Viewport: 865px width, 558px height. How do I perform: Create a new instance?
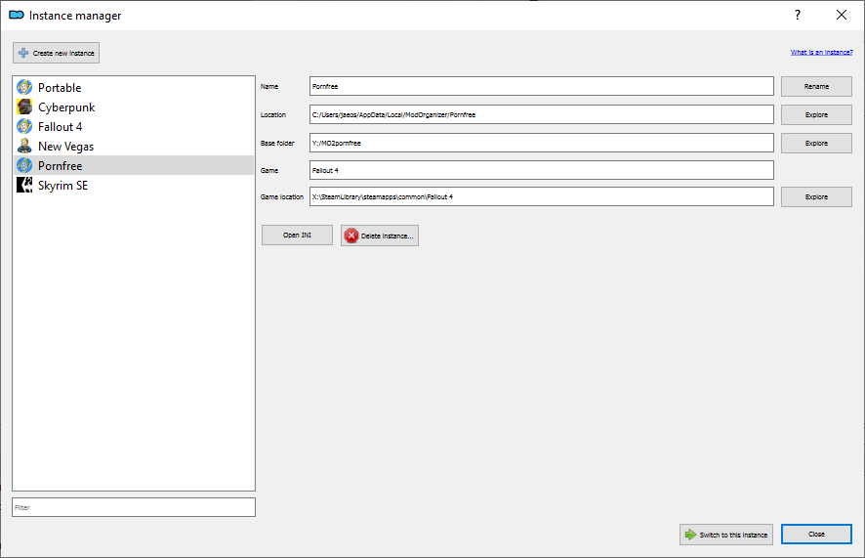(x=57, y=53)
